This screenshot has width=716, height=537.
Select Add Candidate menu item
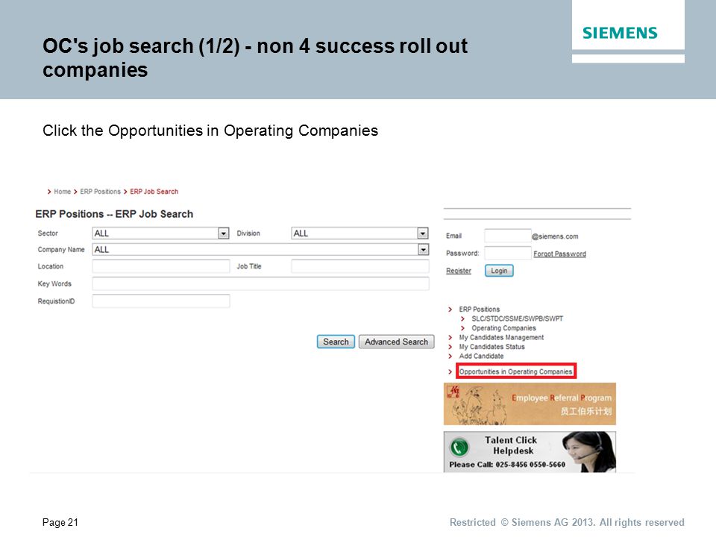point(481,357)
